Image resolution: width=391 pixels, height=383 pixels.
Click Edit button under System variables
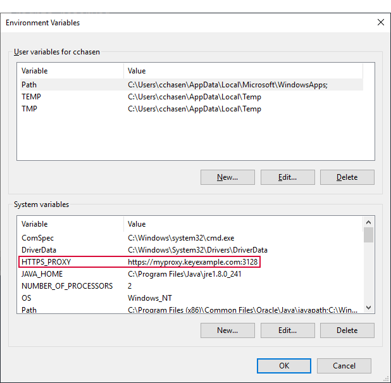287,330
